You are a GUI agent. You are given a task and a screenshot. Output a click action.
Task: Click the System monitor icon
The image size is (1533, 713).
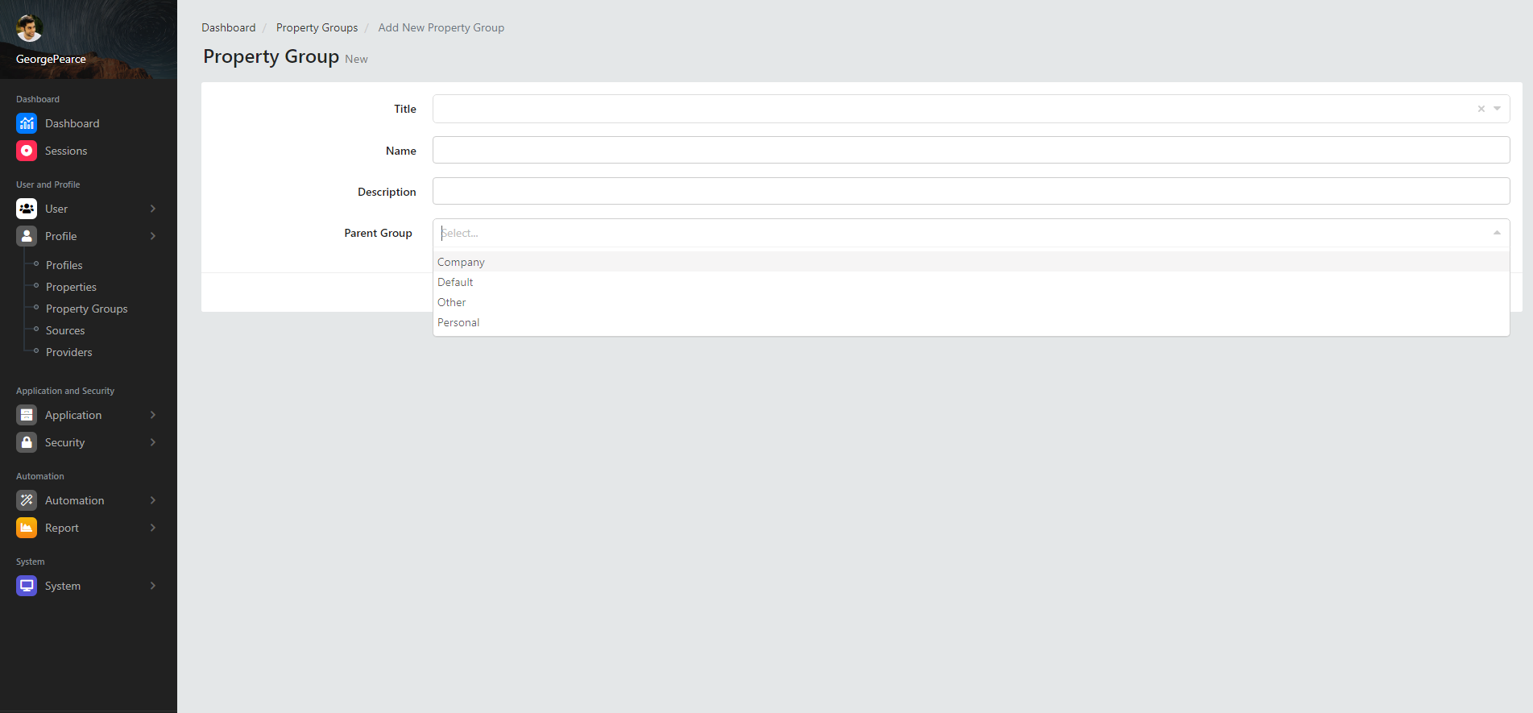pyautogui.click(x=27, y=586)
